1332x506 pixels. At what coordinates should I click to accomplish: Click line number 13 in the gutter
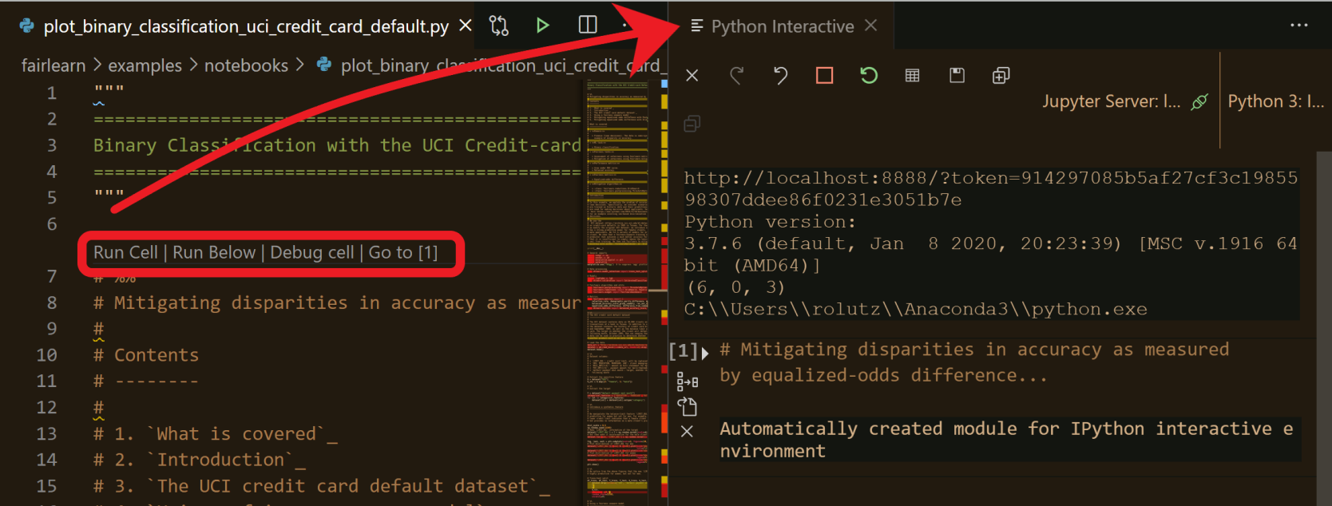point(46,433)
